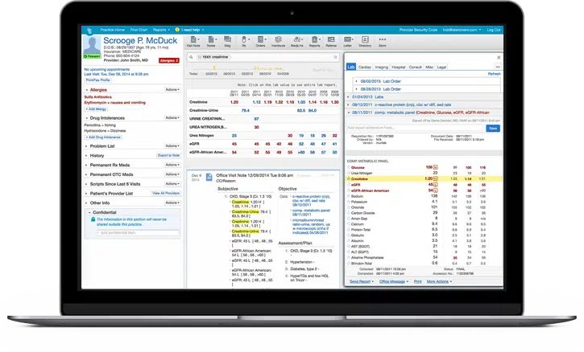Viewport: 584px width, 352px height.
Task: Toggle the star for Creatinine lab row
Action: (349, 178)
